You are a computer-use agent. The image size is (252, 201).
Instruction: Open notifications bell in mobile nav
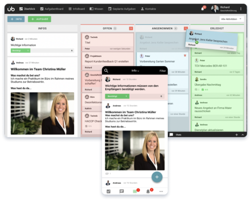[148, 191]
